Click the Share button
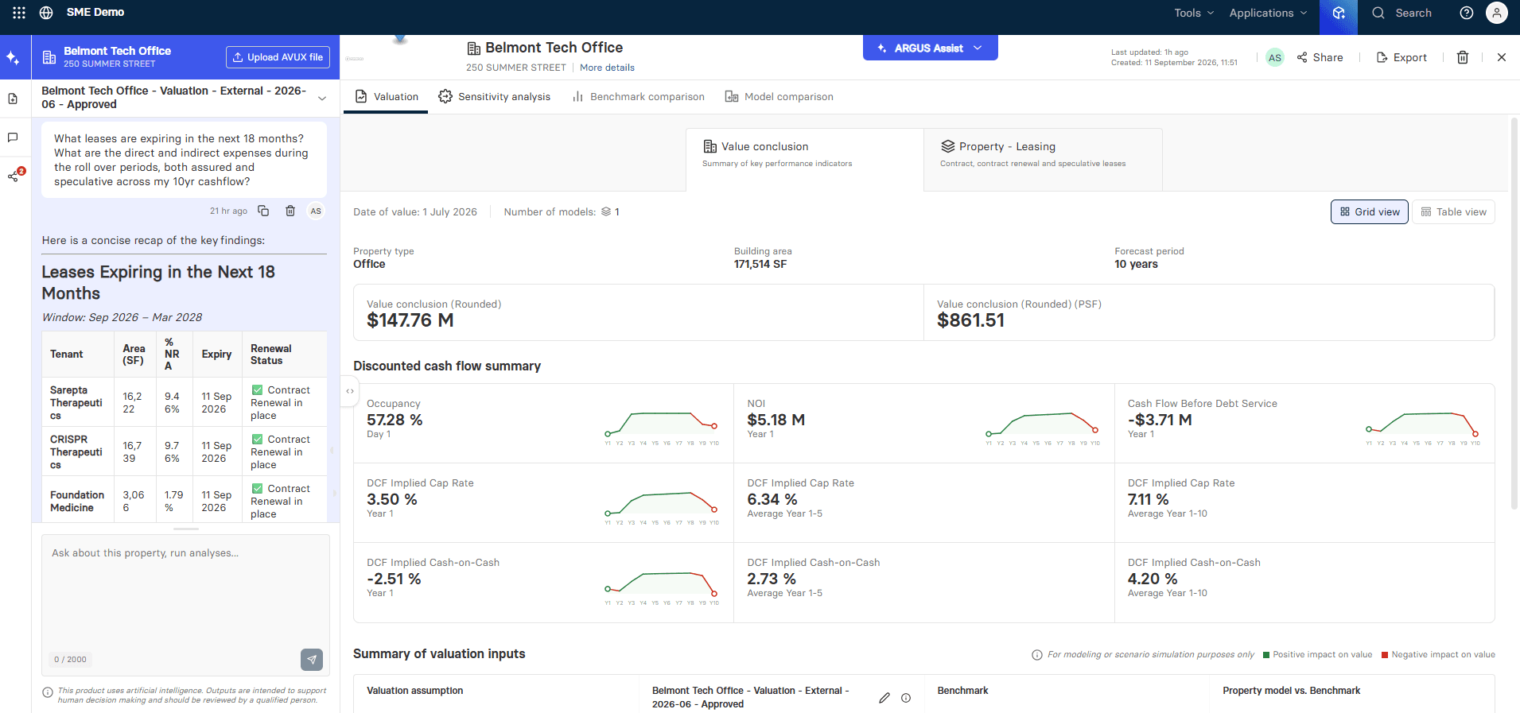The width and height of the screenshot is (1520, 713). pos(1320,57)
